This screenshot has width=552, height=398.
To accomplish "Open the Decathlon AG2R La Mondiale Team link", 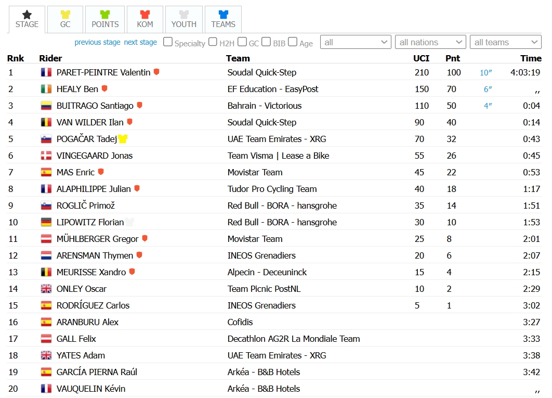I will [x=294, y=339].
